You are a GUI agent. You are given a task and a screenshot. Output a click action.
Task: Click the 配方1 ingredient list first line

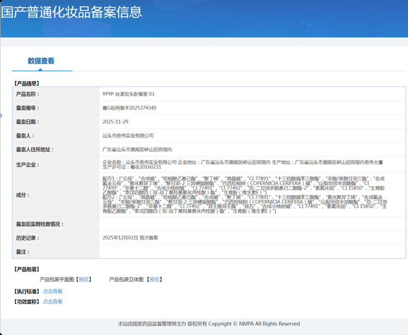pyautogui.click(x=243, y=179)
